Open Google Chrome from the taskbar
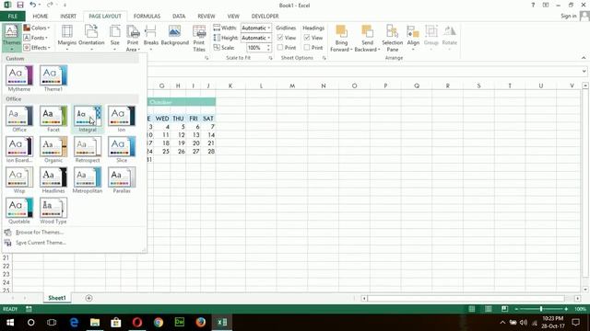Screen dimensions: 590x331 (159, 323)
